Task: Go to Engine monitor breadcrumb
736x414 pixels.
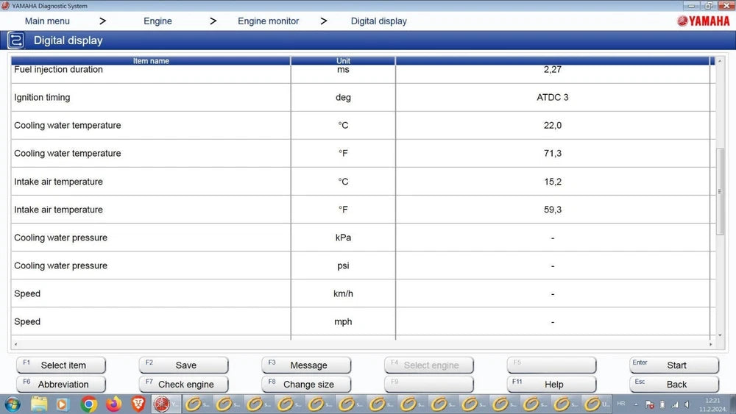Action: [x=268, y=21]
